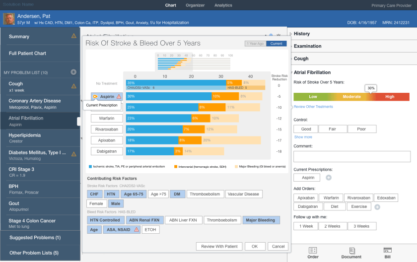The height and width of the screenshot is (262, 417).
Task: Click patient photo of Pat Andersen
Action: tap(8, 19)
